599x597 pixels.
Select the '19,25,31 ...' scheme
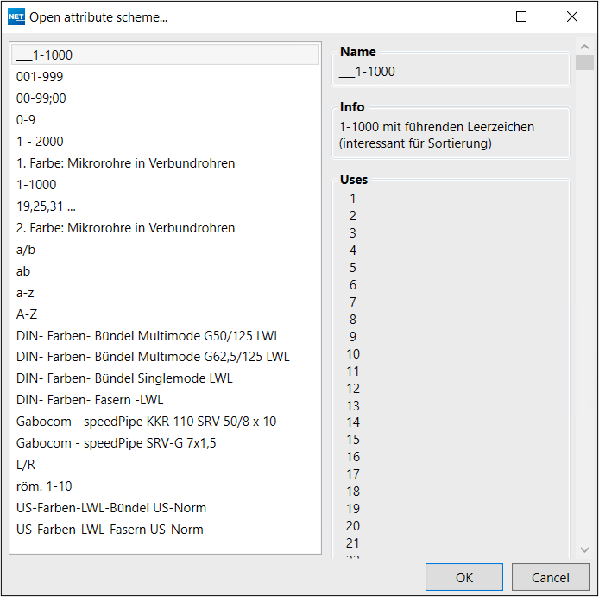(x=166, y=206)
